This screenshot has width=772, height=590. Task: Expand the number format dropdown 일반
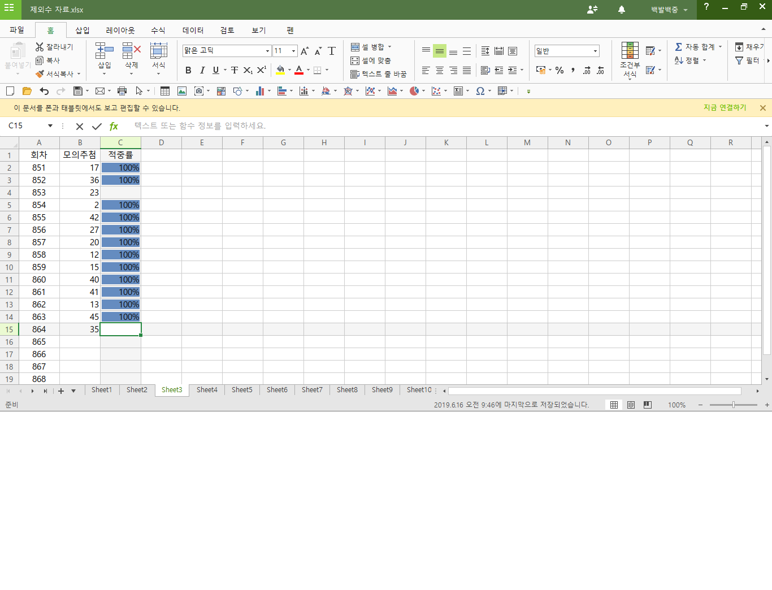(595, 51)
